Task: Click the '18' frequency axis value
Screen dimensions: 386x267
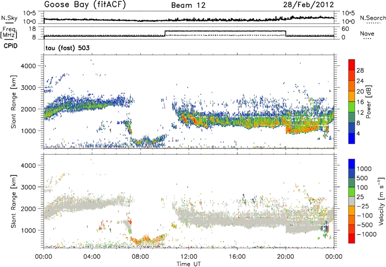Action: click(x=32, y=29)
